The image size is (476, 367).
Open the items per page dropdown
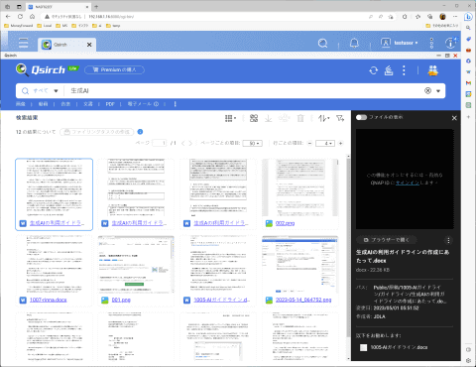tap(253, 143)
